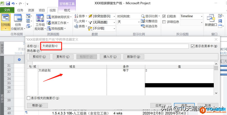Click the 显示比例 Zoom magnifier button
227x115 pixels.
[150, 16]
